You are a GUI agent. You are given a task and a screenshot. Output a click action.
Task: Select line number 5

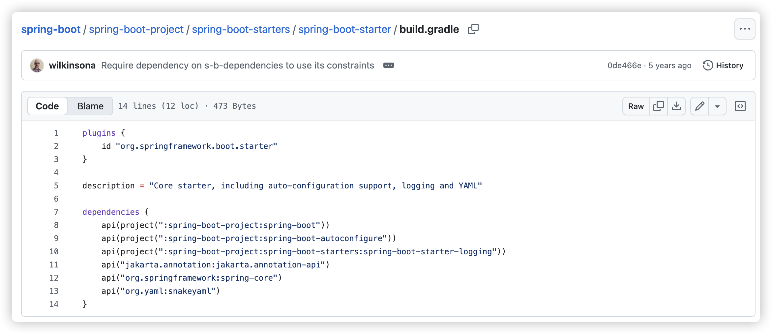[56, 186]
